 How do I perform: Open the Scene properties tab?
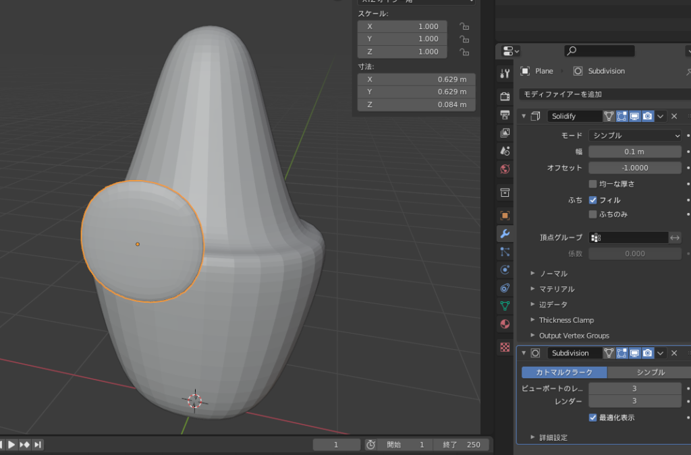click(x=505, y=151)
